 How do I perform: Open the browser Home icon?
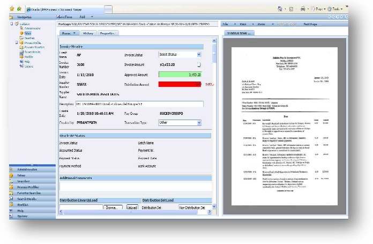point(280,9)
